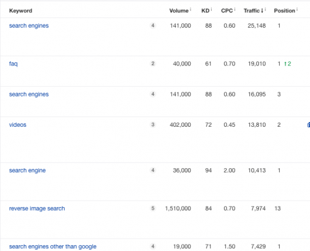This screenshot has height=251, width=310.
Task: Click badge 4 in search engines other than google row
Action: tap(153, 246)
